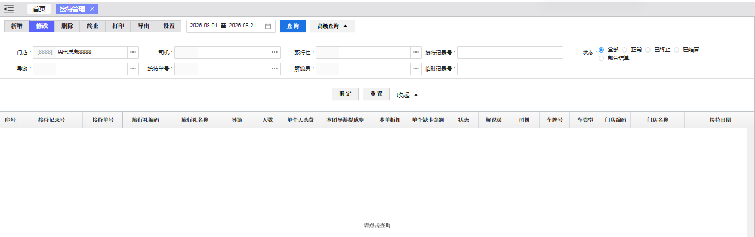Run the blue 查询 search button
The width and height of the screenshot is (755, 237).
pyautogui.click(x=292, y=26)
